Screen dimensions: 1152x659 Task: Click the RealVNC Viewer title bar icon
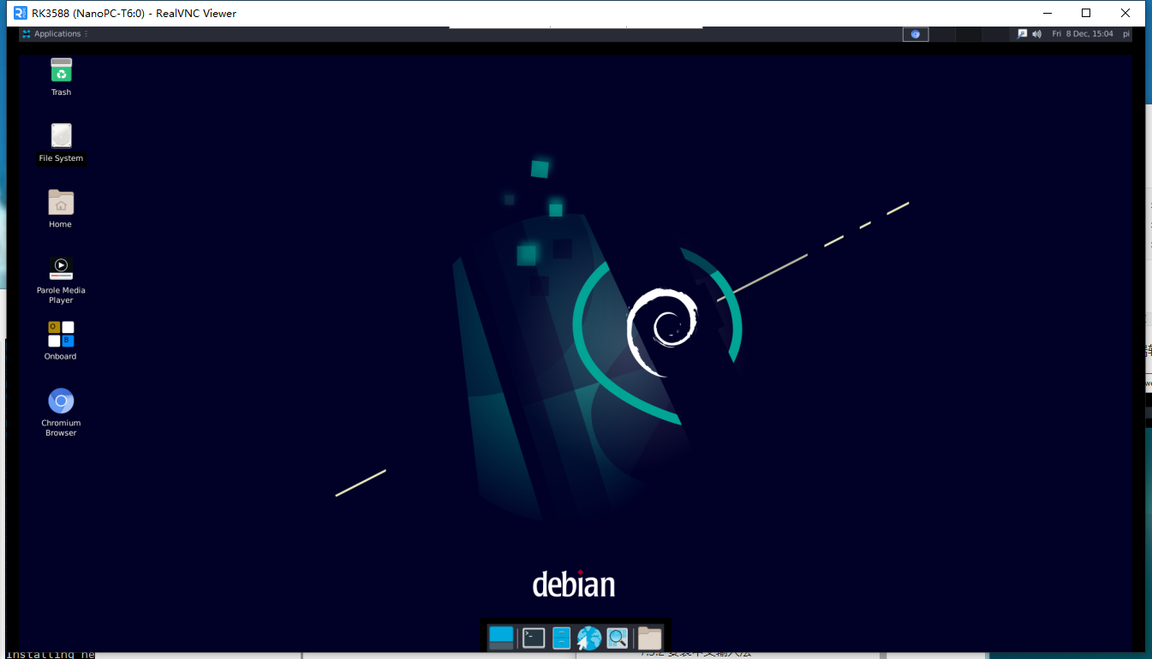tap(21, 13)
